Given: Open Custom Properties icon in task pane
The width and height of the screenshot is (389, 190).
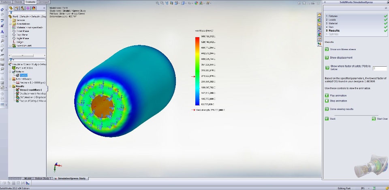Looking at the screenshot, I should [x=320, y=39].
